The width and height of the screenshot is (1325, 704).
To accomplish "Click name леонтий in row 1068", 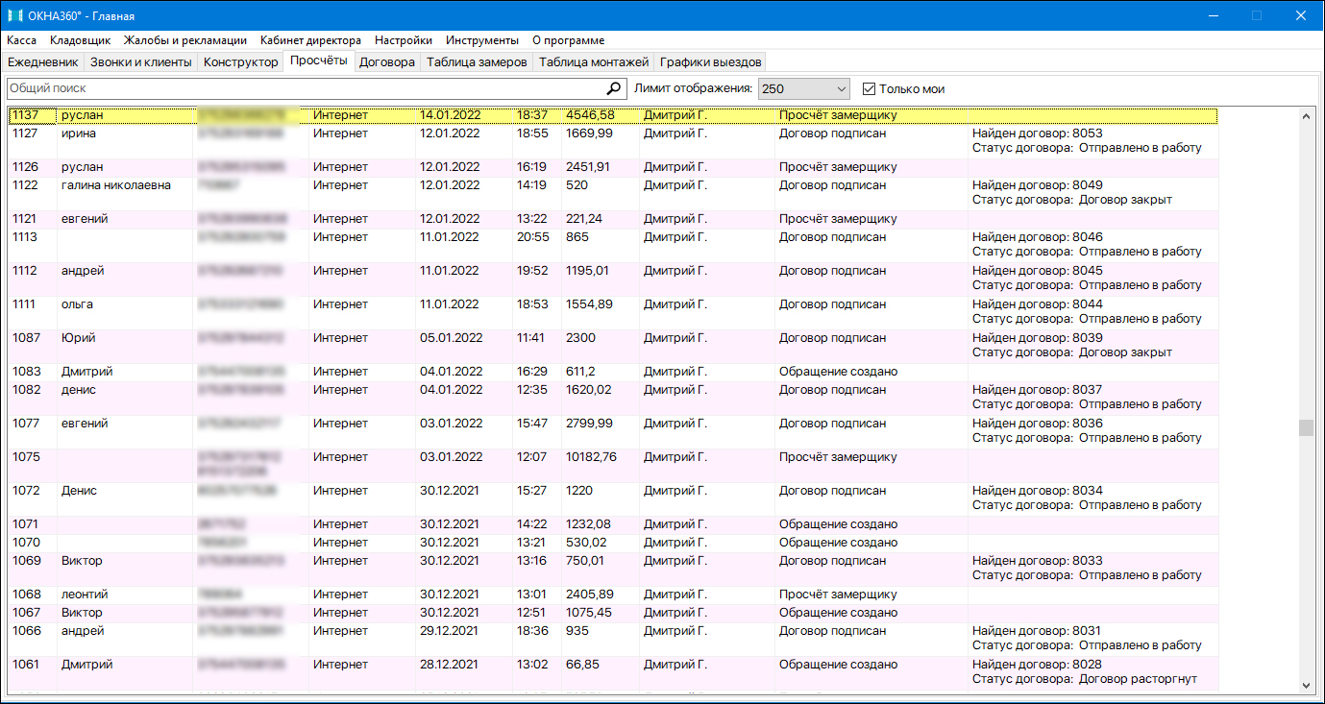I will pos(85,595).
